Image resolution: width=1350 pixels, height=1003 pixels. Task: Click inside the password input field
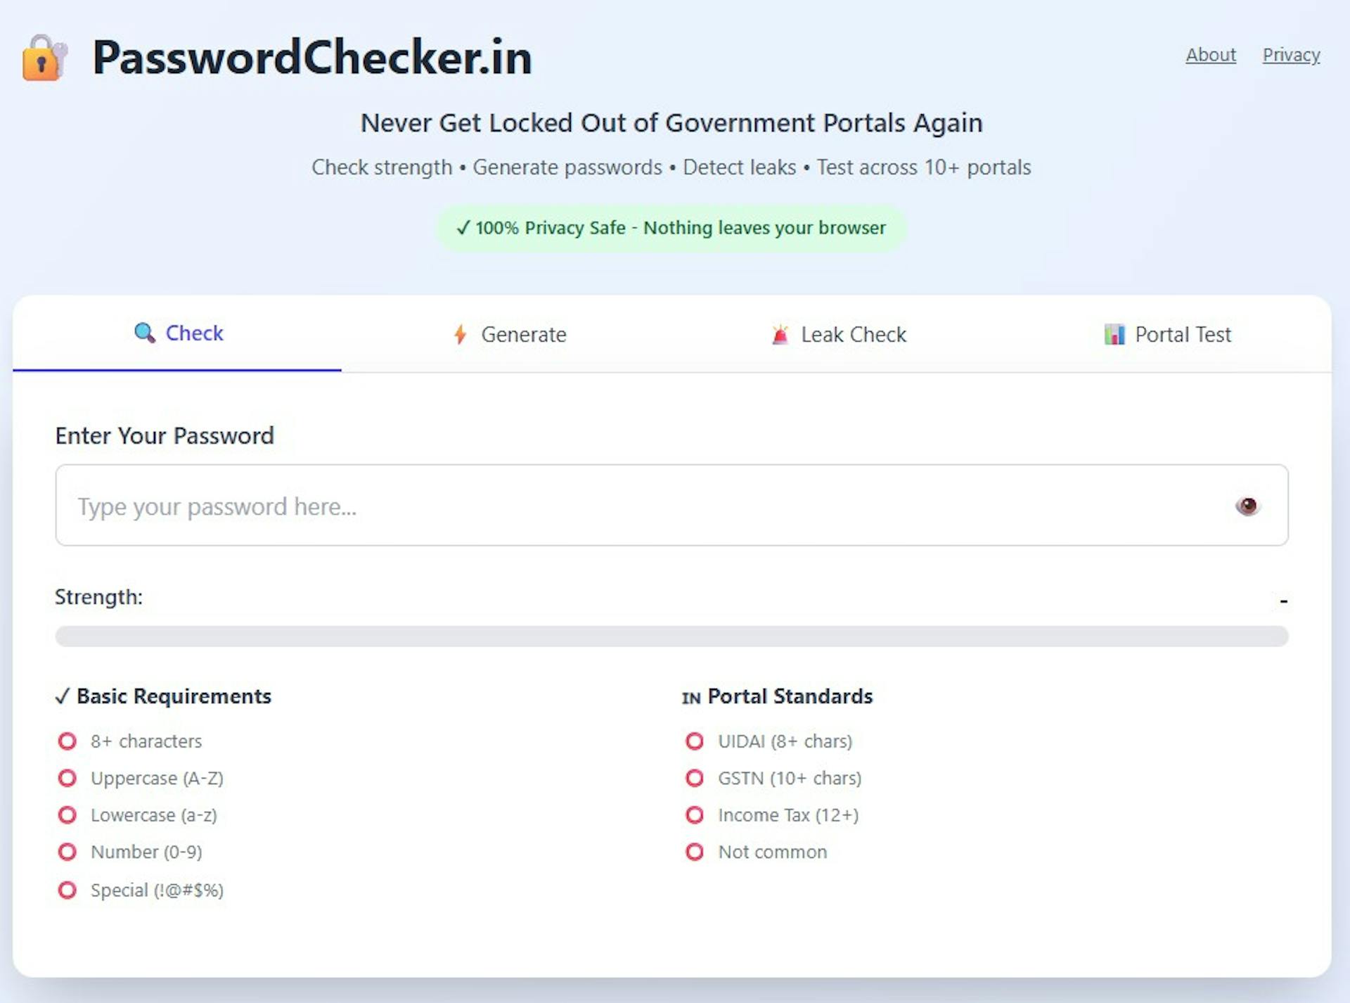[633, 506]
